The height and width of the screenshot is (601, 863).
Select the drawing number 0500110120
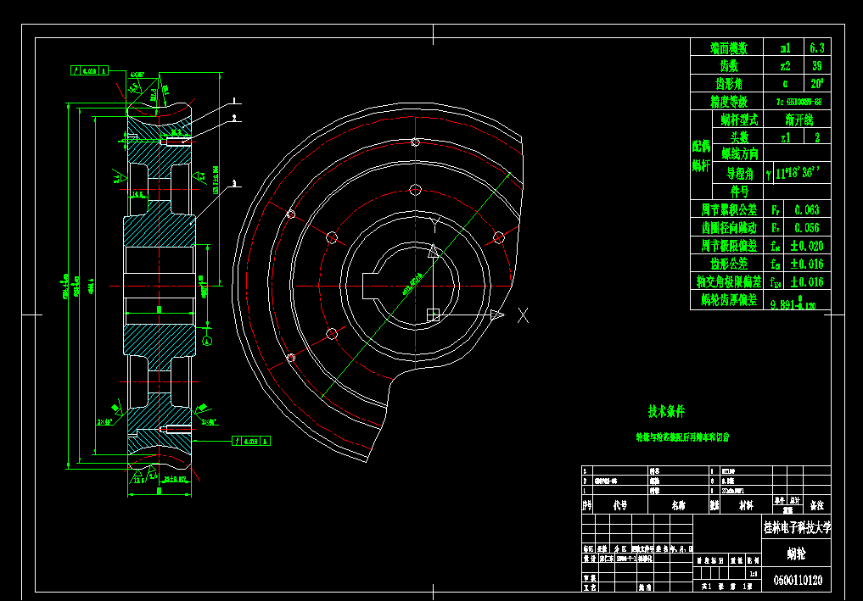(x=798, y=580)
